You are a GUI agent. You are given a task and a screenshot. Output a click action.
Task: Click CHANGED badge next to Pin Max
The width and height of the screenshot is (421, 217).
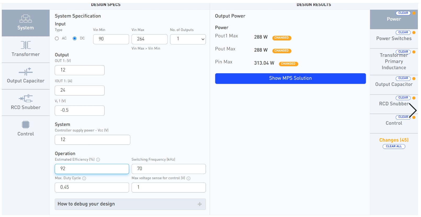(288, 64)
